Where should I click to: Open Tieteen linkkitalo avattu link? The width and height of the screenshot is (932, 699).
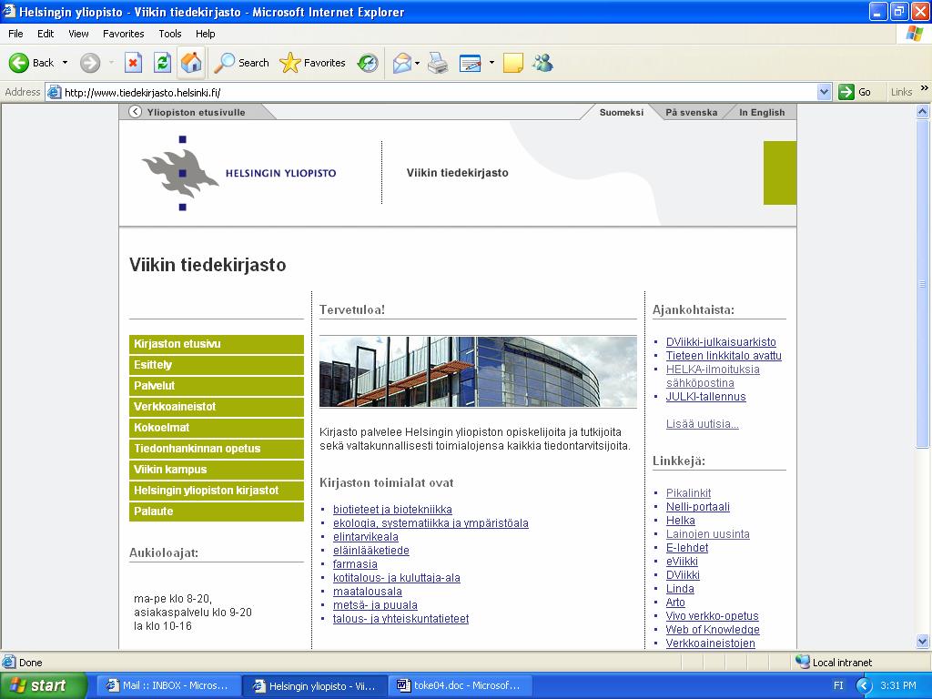click(724, 356)
